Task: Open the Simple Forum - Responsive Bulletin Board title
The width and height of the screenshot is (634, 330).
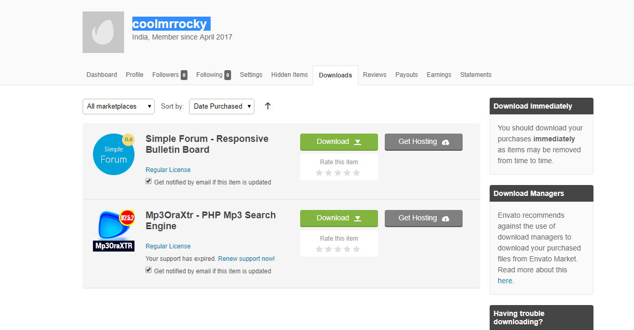Action: tap(207, 144)
